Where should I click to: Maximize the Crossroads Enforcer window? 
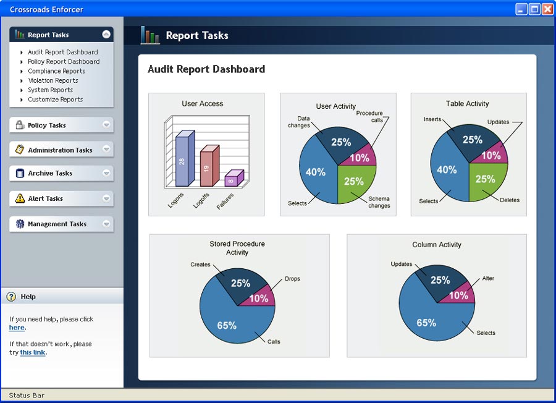pyautogui.click(x=534, y=9)
